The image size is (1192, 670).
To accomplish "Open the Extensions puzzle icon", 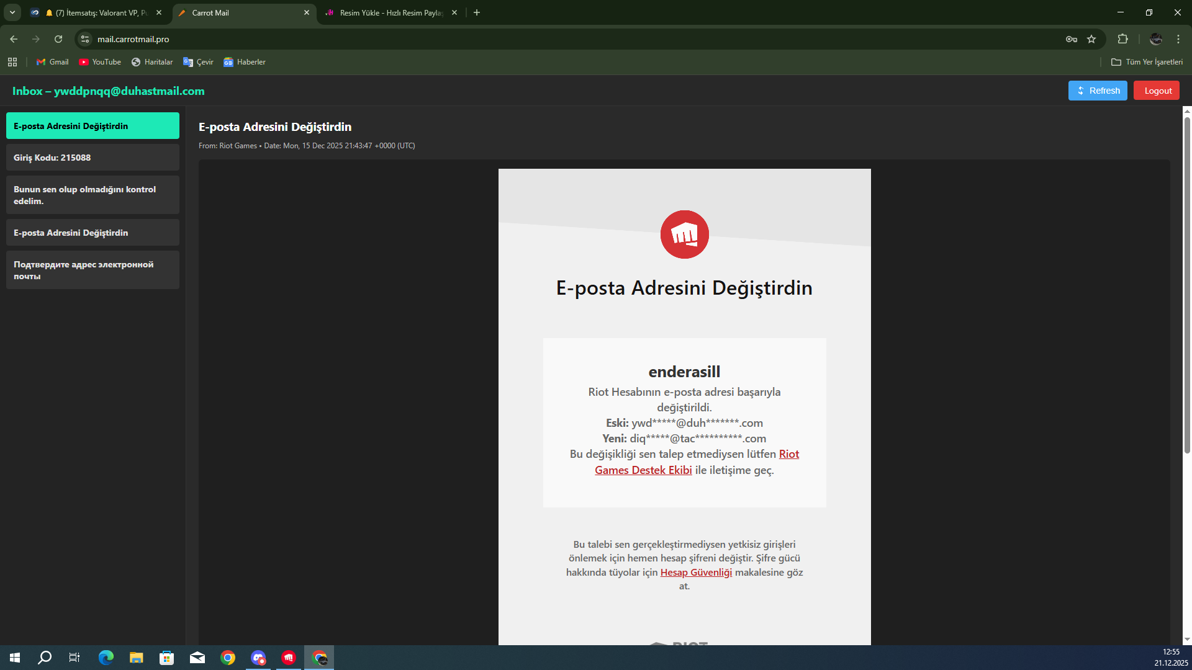I will 1122,39.
